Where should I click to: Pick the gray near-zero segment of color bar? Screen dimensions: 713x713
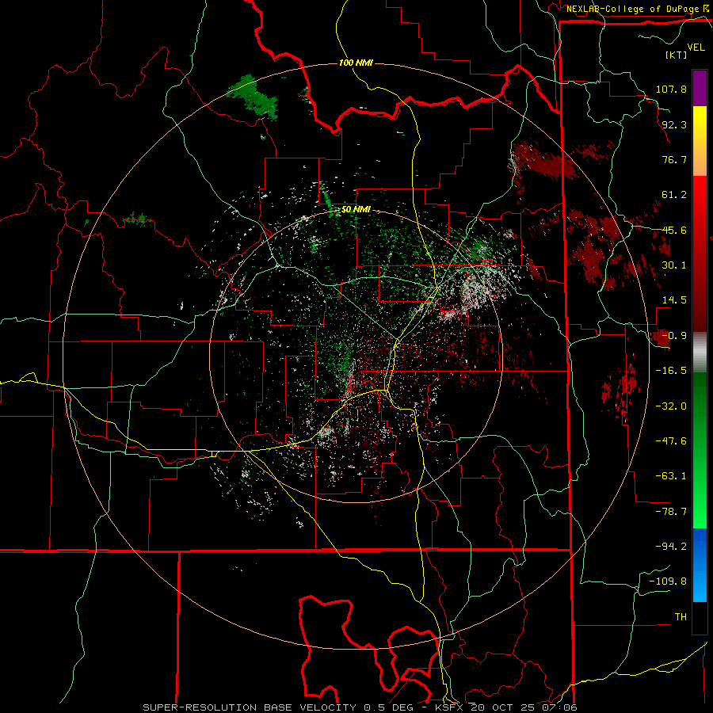[700, 353]
